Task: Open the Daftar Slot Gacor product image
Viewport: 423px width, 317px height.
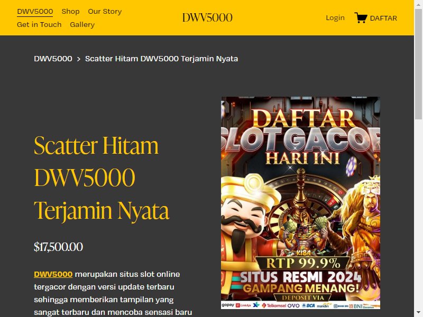Action: pyautogui.click(x=300, y=203)
